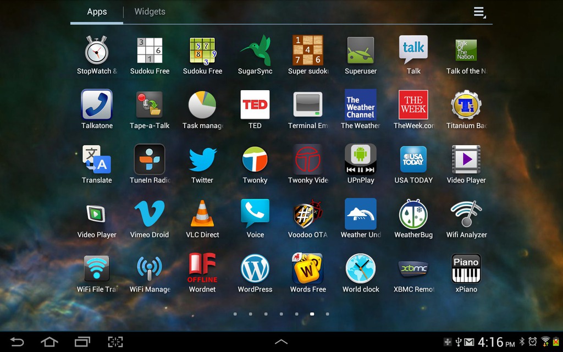Jump to the first app page dot
This screenshot has height=352, width=563.
tap(235, 314)
